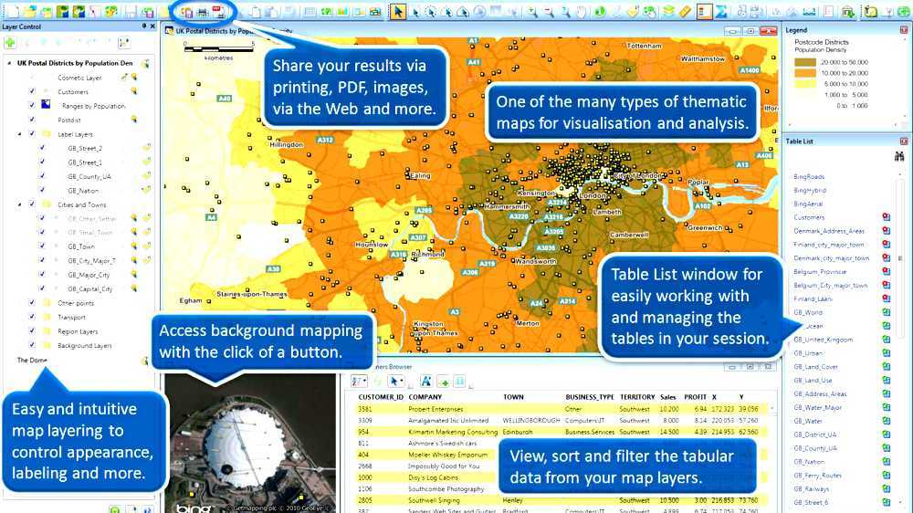Open a new Browser window from toolbar

click(x=310, y=11)
